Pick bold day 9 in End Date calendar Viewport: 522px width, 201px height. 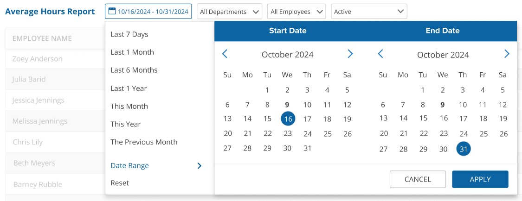(443, 105)
